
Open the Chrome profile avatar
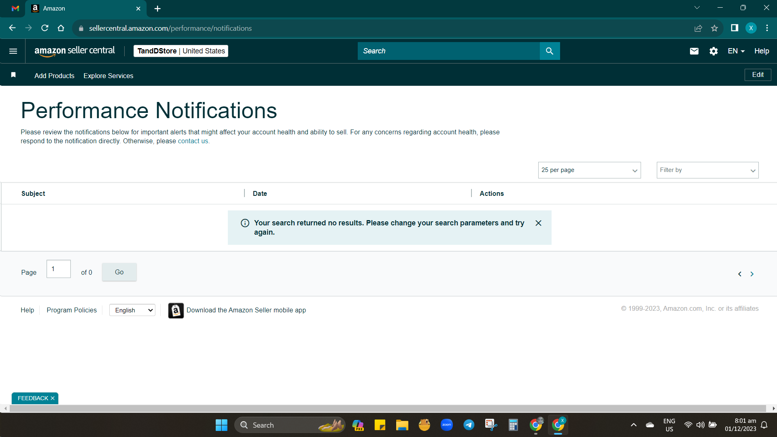point(751,28)
